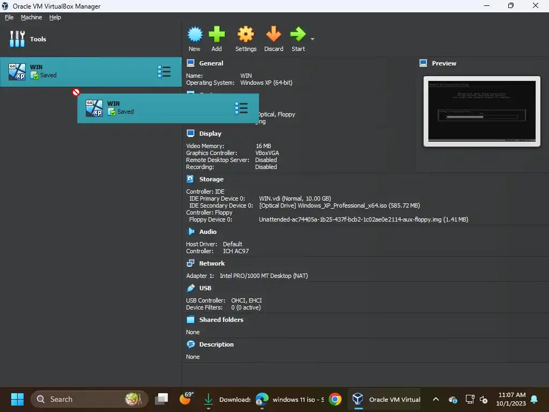The image size is (549, 412).
Task: Open the notifications bell icon
Action: (x=535, y=399)
